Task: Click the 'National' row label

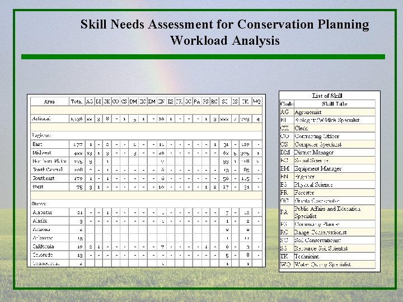Action: coord(41,119)
